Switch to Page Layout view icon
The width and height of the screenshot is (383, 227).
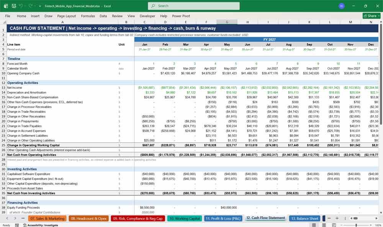point(324,225)
